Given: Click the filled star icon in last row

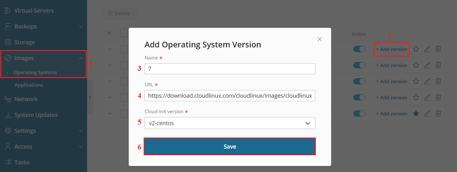Looking at the screenshot, I should 416,114.
